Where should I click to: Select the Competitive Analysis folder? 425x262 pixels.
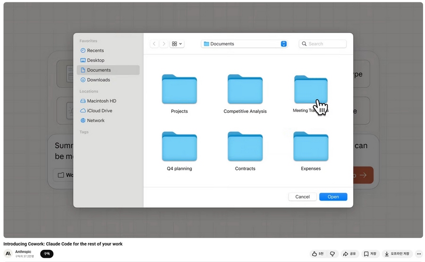tap(245, 90)
